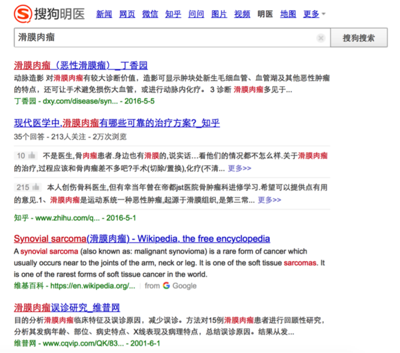Switch to the 知乎 tab
Image resolution: width=400 pixels, height=353 pixels.
pyautogui.click(x=173, y=14)
